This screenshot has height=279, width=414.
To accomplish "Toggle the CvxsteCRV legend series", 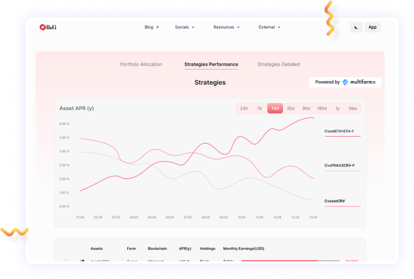I will tap(335, 201).
